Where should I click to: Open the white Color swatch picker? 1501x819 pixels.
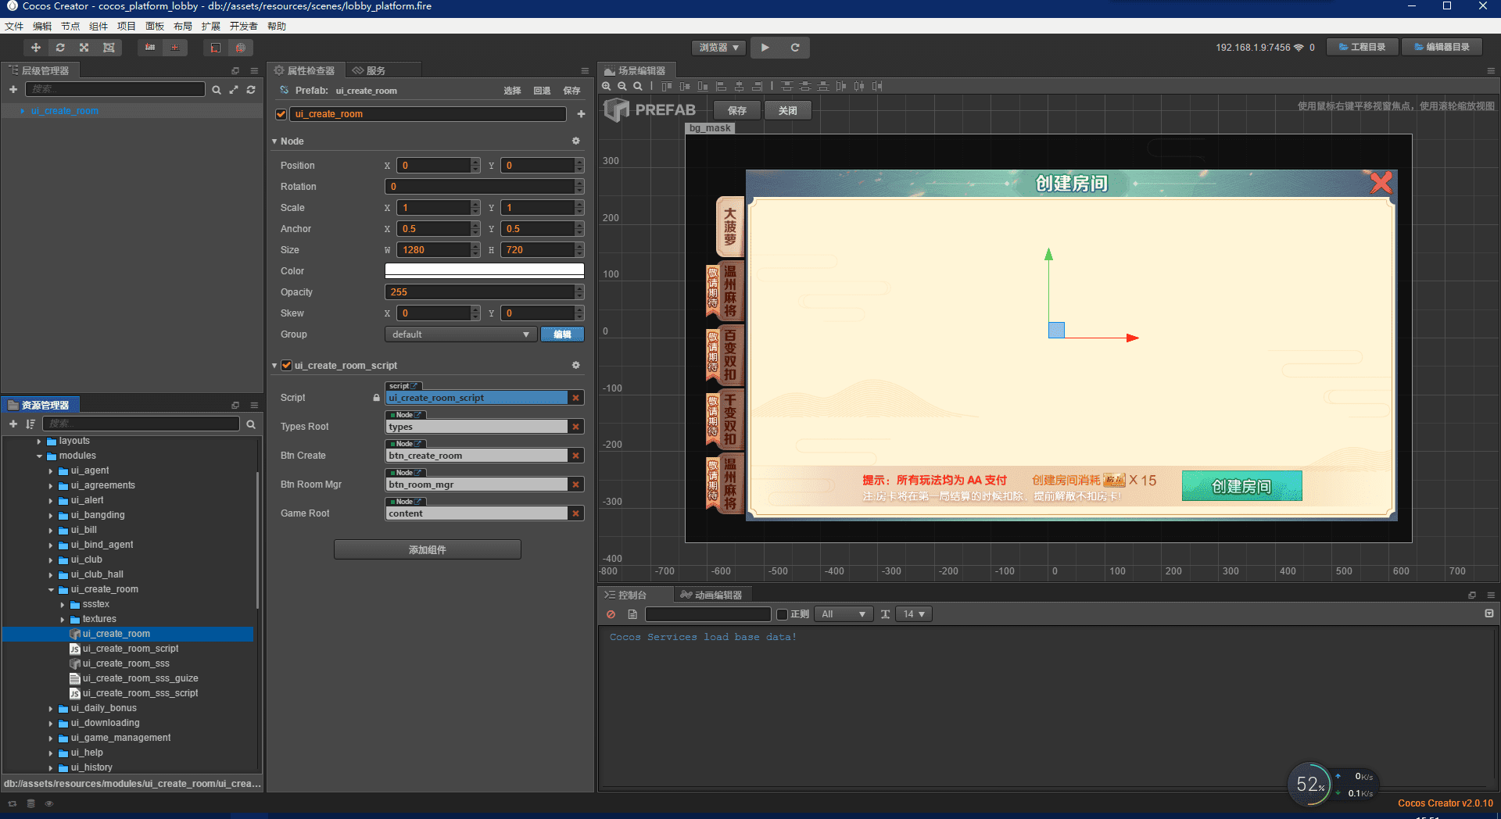(x=484, y=270)
